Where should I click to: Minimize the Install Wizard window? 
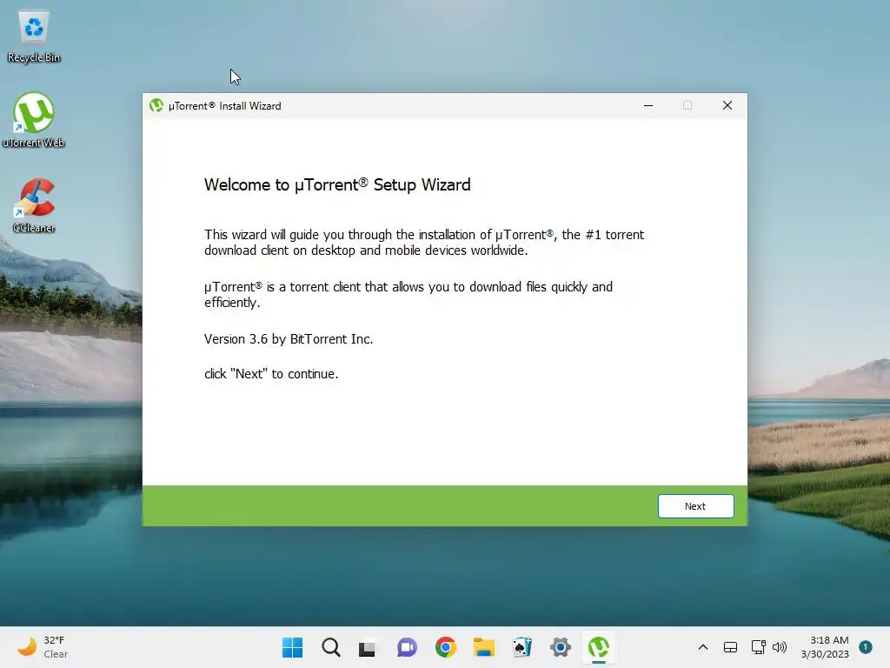point(648,105)
